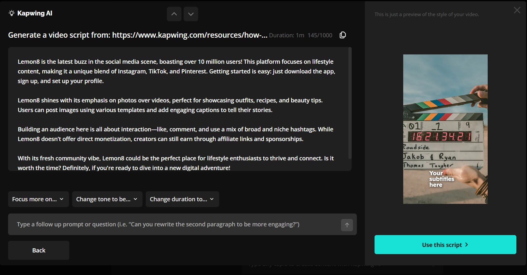
Task: Go to previous script with up arrow
Action: 174,14
